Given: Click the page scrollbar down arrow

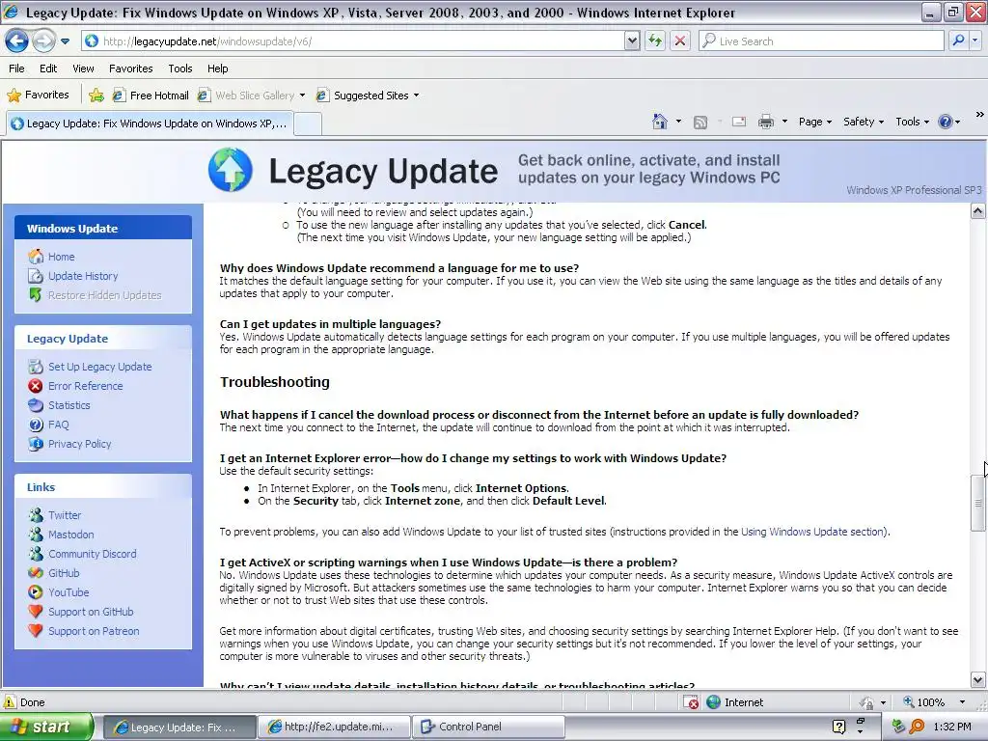Looking at the screenshot, I should tap(977, 680).
